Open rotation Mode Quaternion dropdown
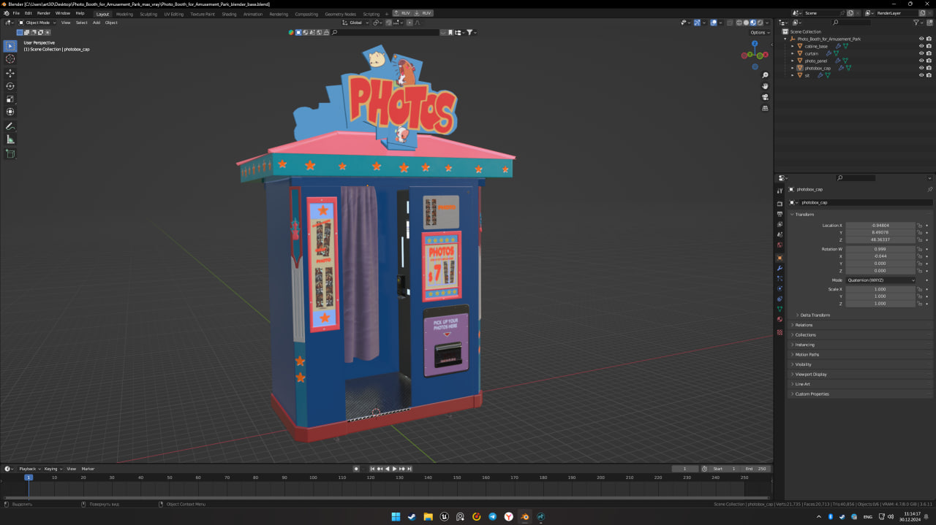Image resolution: width=936 pixels, height=525 pixels. [x=880, y=280]
